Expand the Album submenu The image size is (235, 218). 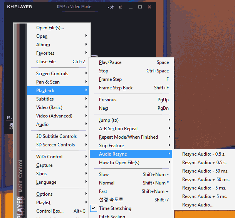tap(59, 45)
